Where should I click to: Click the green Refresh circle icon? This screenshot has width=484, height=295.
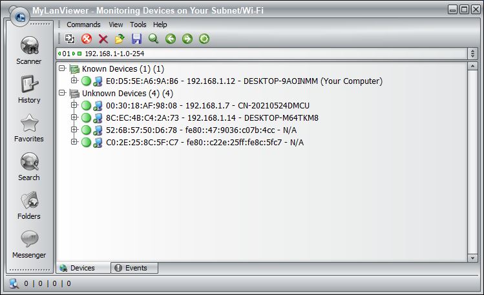[204, 39]
